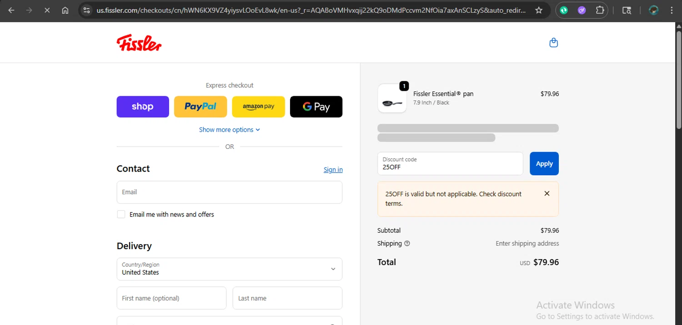682x325 pixels.
Task: Stop page loading with X button
Action: click(47, 10)
